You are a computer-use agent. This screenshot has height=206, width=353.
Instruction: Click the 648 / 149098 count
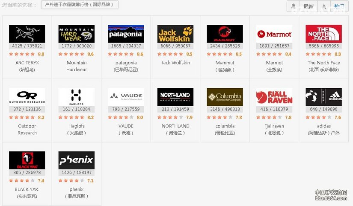coord(324,109)
